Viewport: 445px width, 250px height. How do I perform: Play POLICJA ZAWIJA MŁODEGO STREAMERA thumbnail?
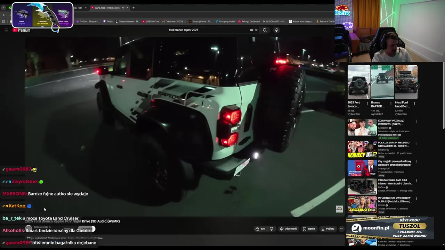tap(362, 149)
